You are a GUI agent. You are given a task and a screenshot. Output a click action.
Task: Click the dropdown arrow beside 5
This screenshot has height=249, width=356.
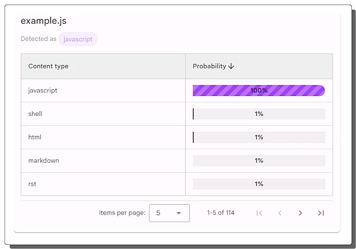click(179, 213)
